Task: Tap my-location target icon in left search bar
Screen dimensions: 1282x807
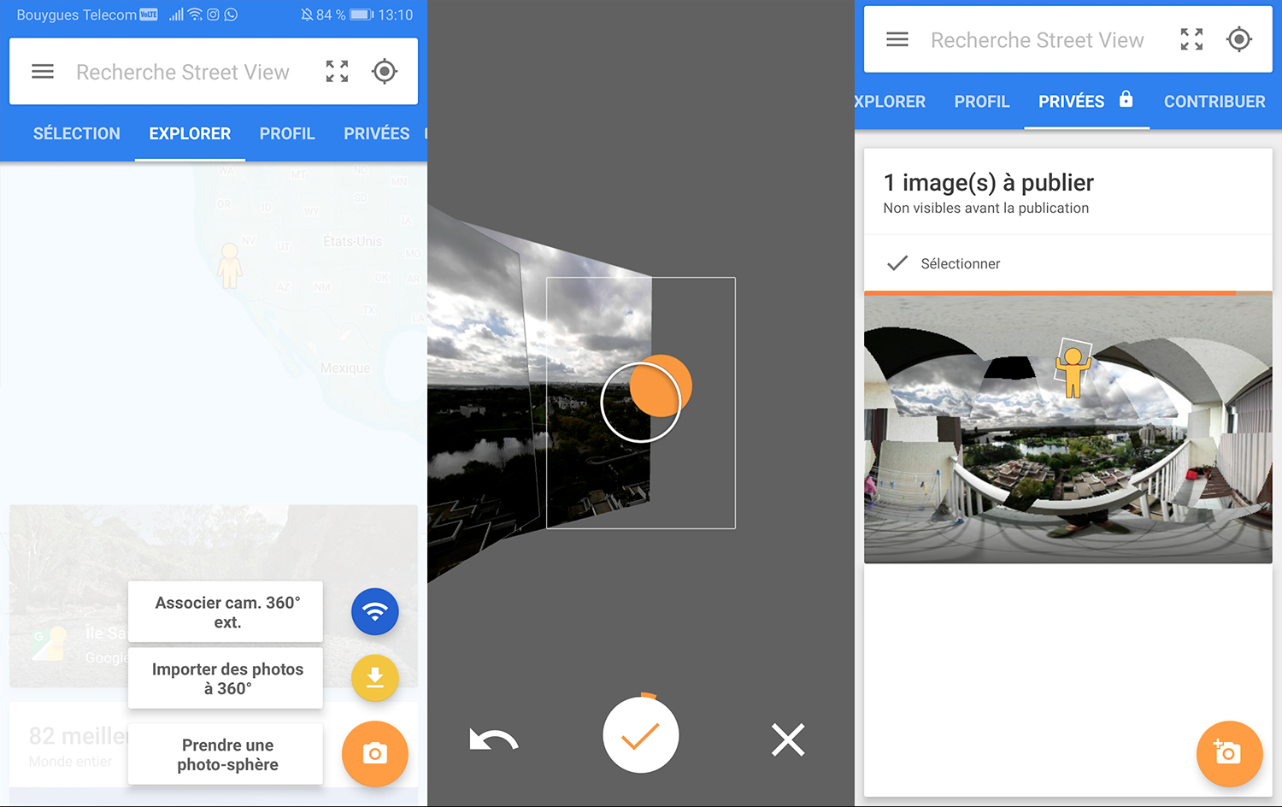Action: (385, 72)
